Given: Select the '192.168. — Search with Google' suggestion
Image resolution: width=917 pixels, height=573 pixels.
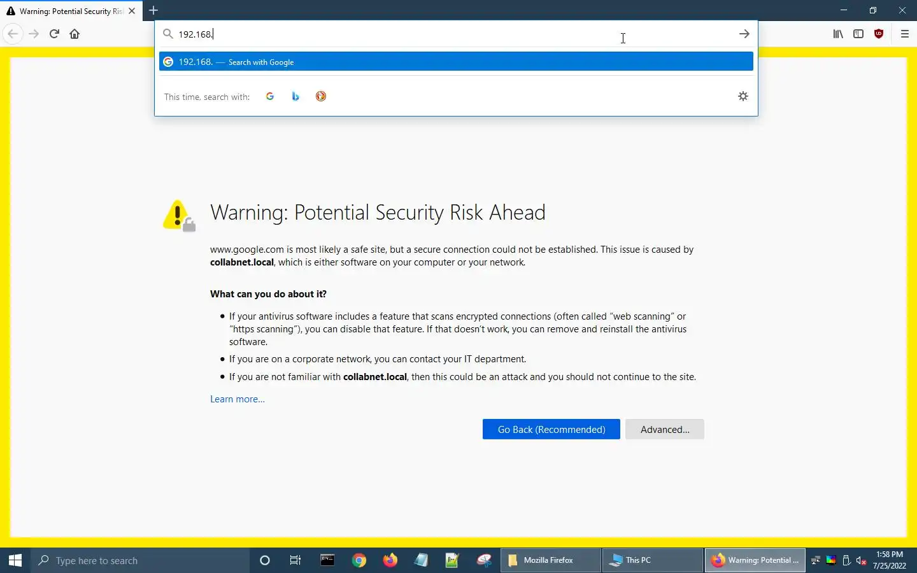Looking at the screenshot, I should [456, 62].
